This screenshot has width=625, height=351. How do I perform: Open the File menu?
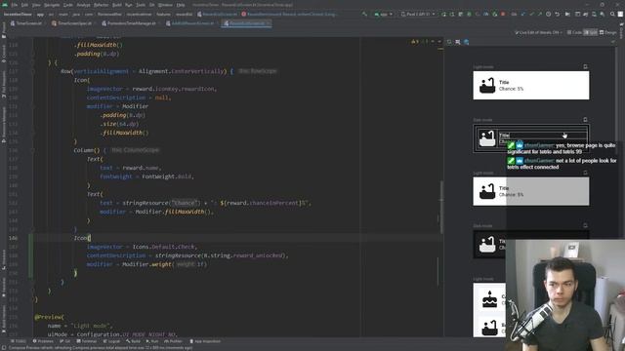coord(15,5)
